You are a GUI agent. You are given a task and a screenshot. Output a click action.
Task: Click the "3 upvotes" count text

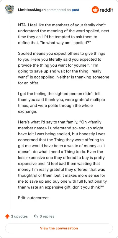click(19, 216)
